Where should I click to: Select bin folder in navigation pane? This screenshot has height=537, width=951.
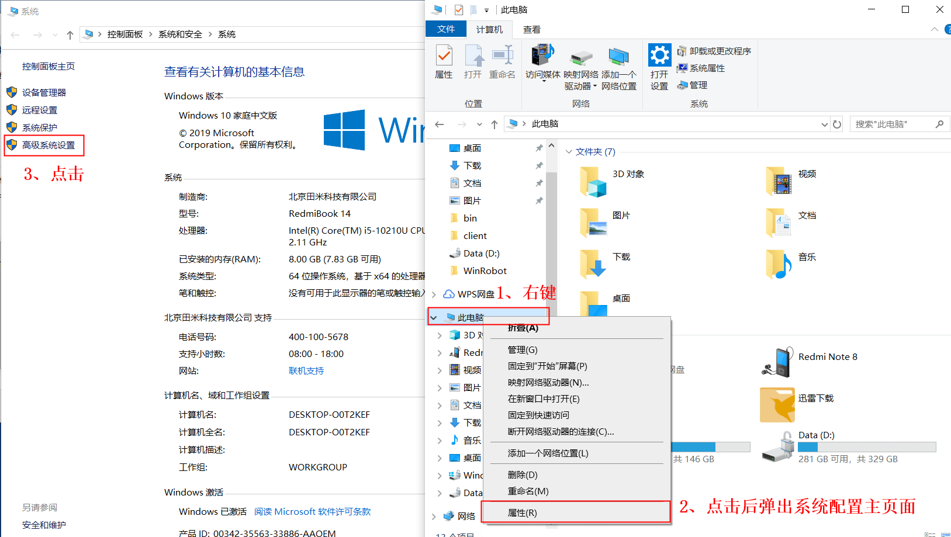click(x=471, y=218)
